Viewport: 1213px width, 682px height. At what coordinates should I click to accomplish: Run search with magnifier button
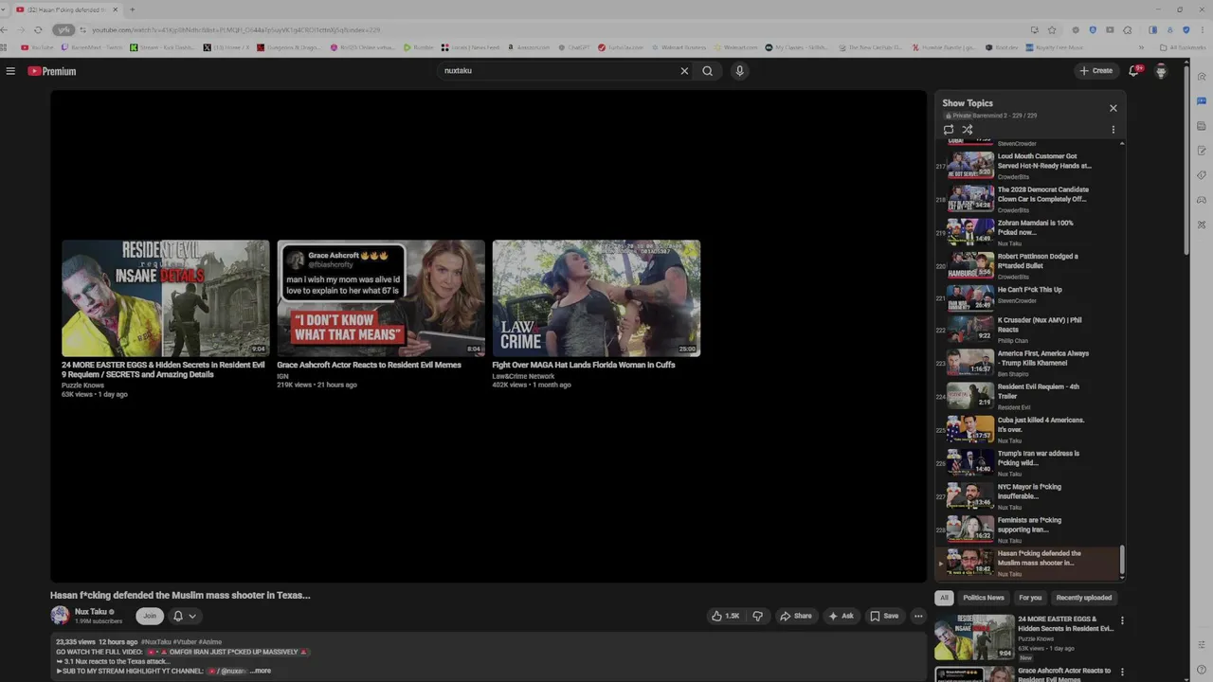coord(707,71)
